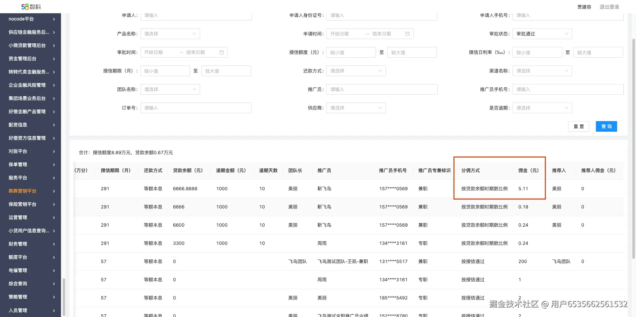Focus the 授信日利率 较大值 input
The width and height of the screenshot is (636, 317).
coord(598,52)
